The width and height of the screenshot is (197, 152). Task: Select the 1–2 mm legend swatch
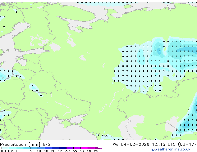coord(20,148)
